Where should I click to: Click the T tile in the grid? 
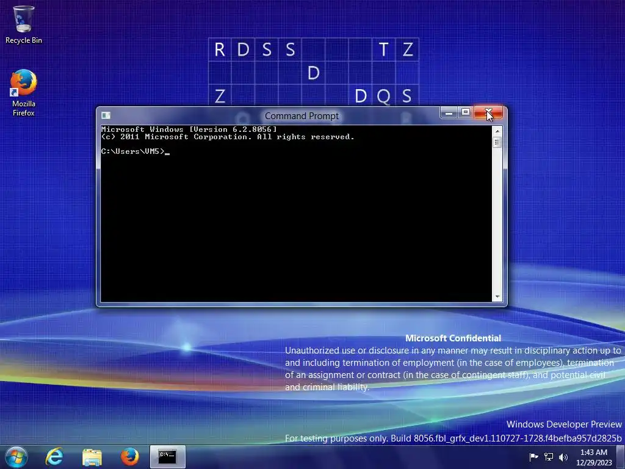click(x=383, y=49)
